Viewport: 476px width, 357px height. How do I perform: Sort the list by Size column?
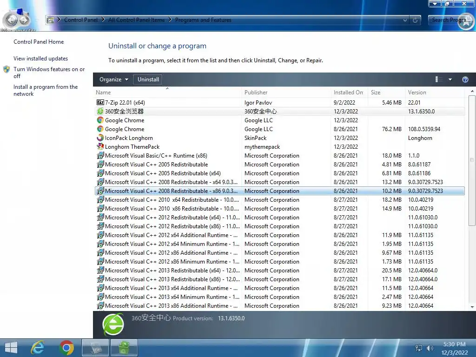(x=386, y=93)
